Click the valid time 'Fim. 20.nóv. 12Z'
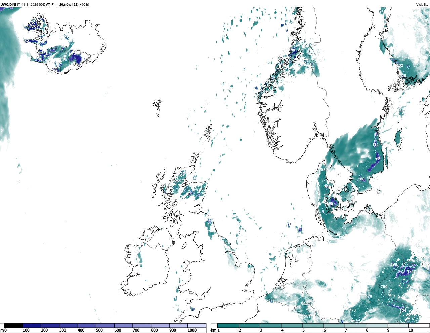 click(x=64, y=5)
